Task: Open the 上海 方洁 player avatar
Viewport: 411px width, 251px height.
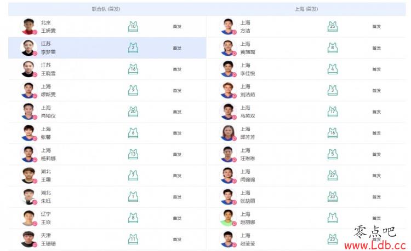Action: [228, 26]
